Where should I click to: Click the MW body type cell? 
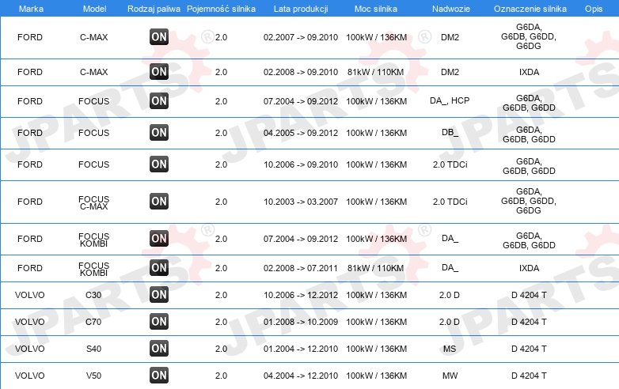(450, 376)
